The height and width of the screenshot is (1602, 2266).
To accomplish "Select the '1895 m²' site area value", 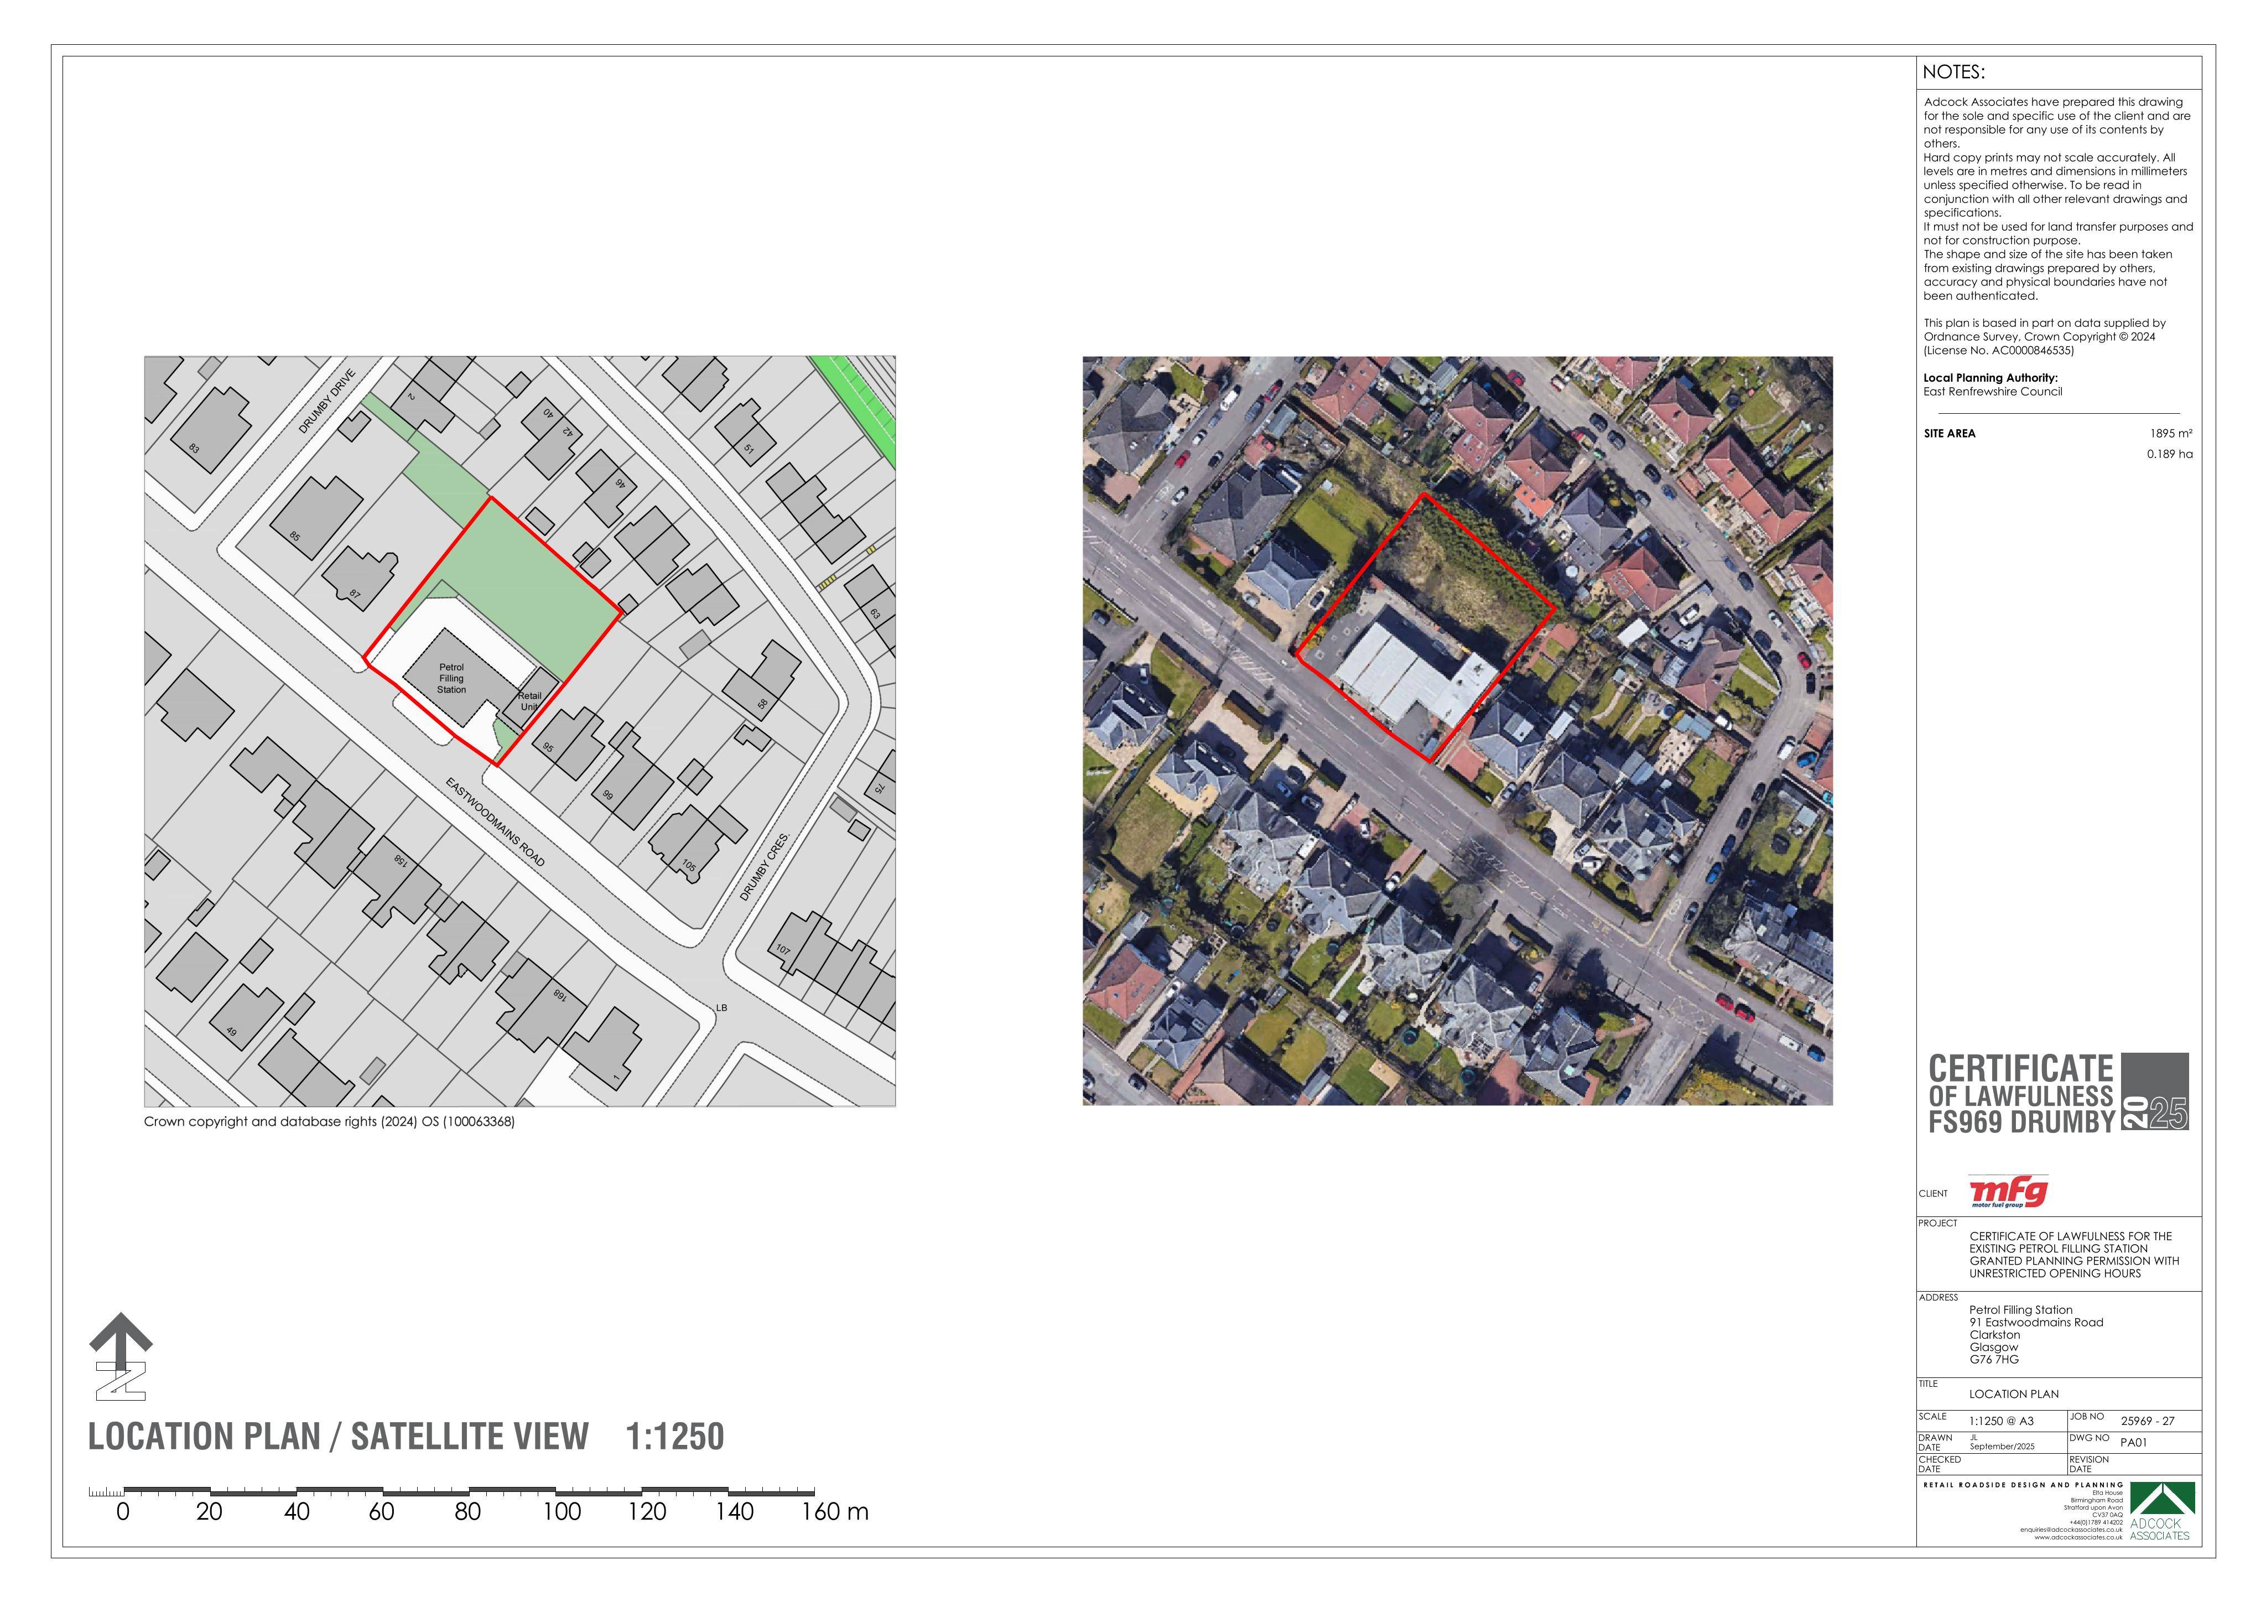I will pyautogui.click(x=2171, y=433).
